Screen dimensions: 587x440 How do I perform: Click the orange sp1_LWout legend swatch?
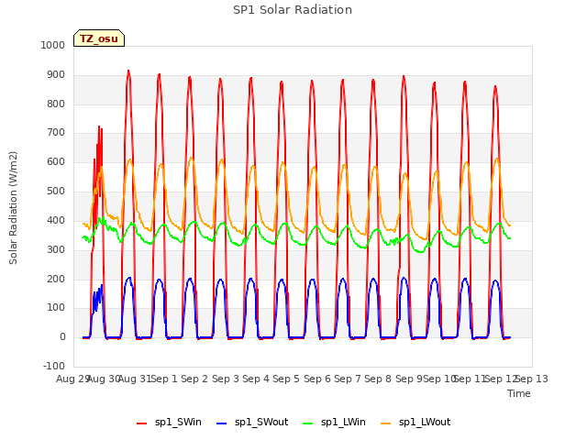pos(385,423)
